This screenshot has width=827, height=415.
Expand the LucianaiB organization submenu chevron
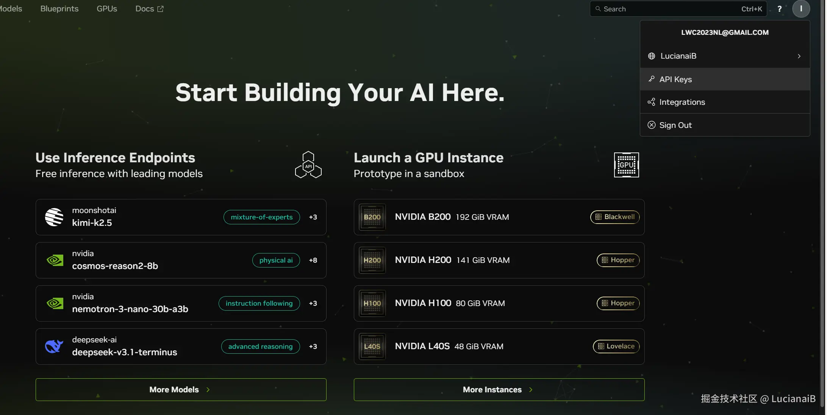799,56
